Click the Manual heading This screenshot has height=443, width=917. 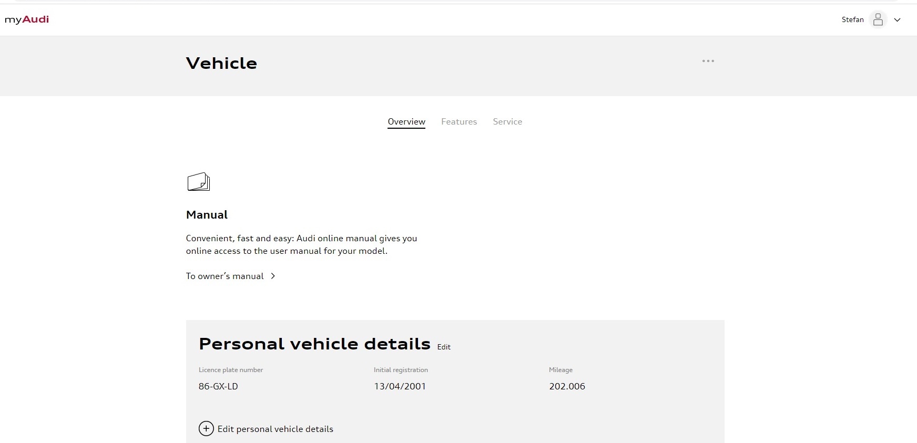pyautogui.click(x=207, y=215)
